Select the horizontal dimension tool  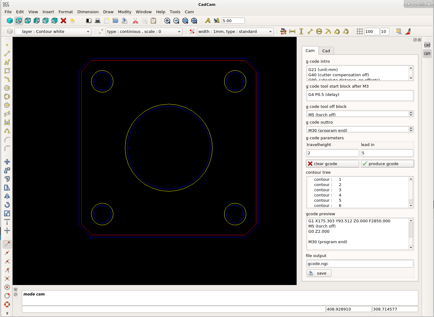(292, 31)
